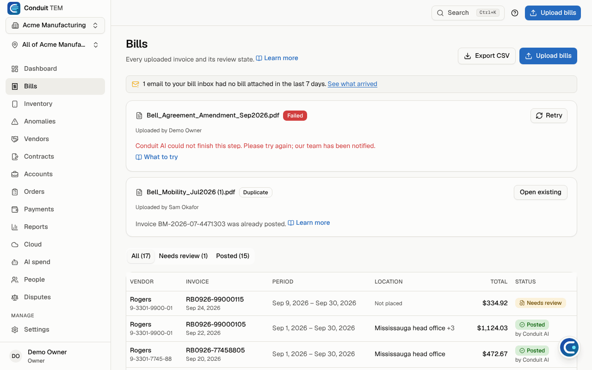Go to the Anomalies section
The height and width of the screenshot is (370, 592).
(55, 121)
